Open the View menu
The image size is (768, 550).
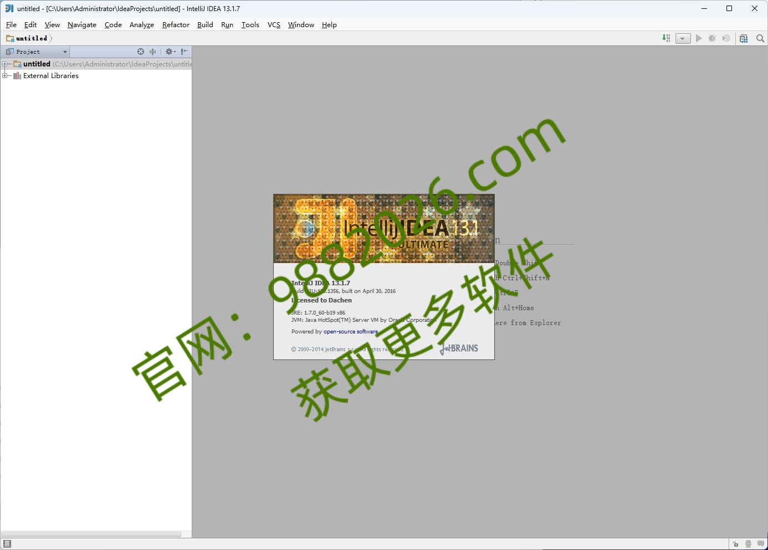coord(52,25)
